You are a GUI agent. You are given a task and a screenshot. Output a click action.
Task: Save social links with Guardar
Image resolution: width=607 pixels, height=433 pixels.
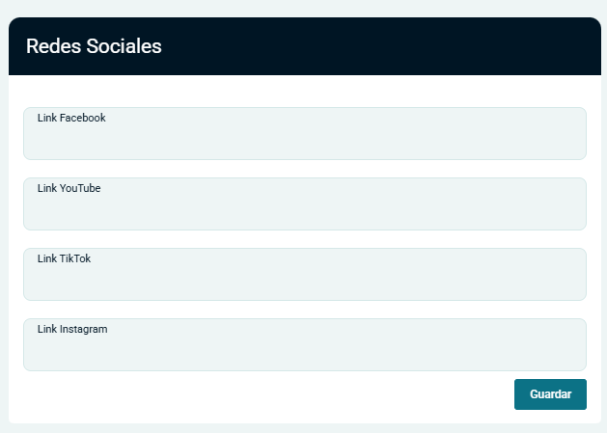550,394
